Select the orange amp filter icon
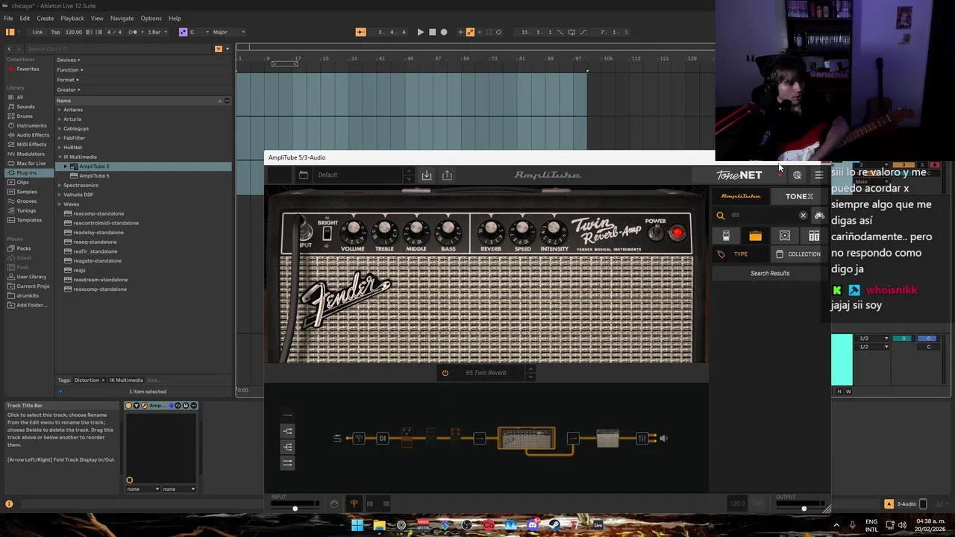The image size is (955, 537). point(755,236)
